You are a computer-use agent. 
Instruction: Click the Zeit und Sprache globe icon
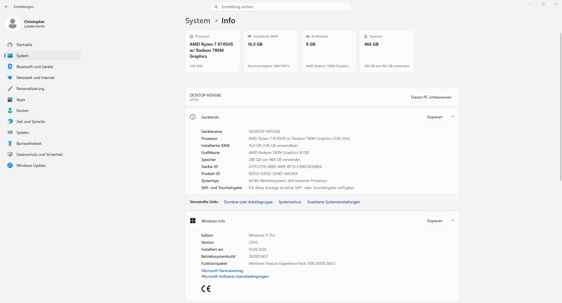(10, 122)
